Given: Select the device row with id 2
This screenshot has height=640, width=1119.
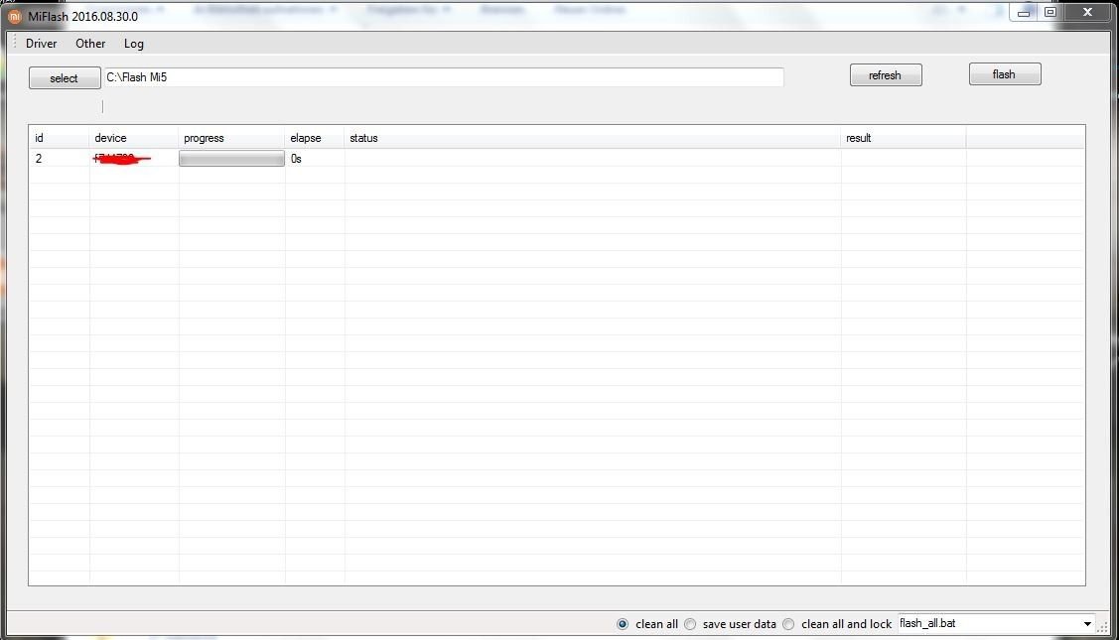Looking at the screenshot, I should (x=557, y=159).
